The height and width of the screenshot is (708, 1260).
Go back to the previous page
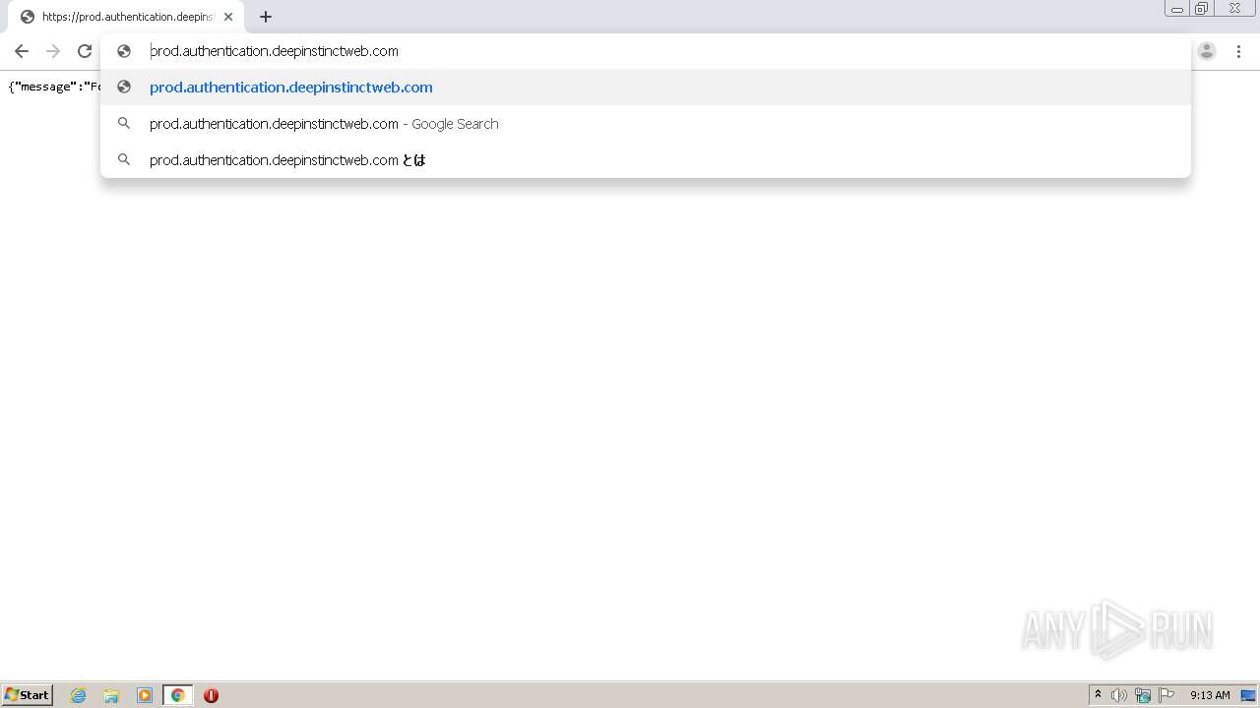(x=22, y=51)
